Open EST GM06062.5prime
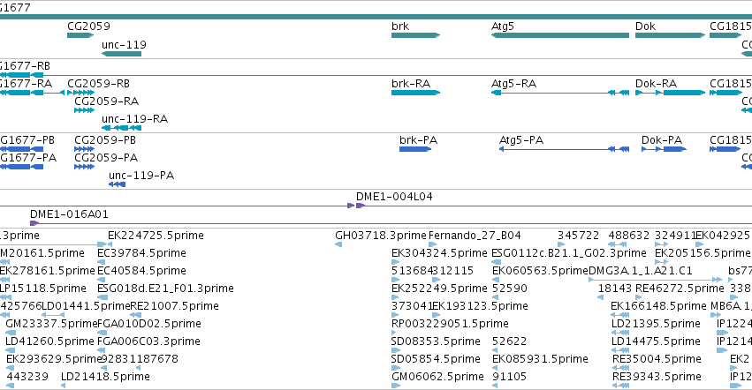Viewport: 752px width, 390px height. [x=396, y=386]
